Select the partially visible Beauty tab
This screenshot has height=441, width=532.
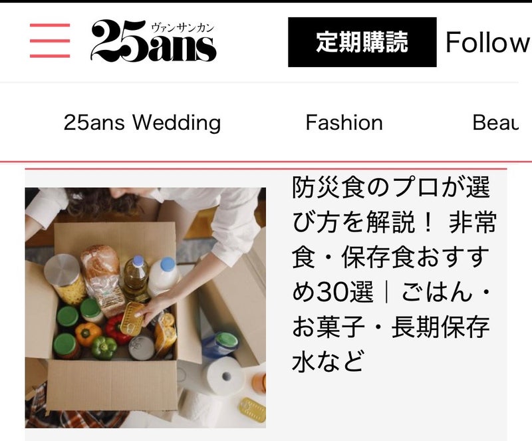(495, 122)
